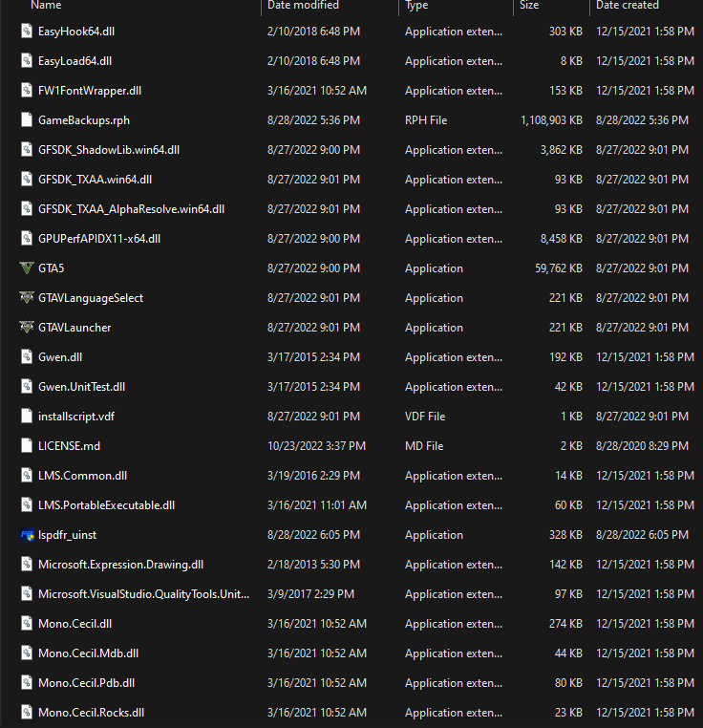
Task: Click the VDF File type cell
Action: (x=425, y=417)
